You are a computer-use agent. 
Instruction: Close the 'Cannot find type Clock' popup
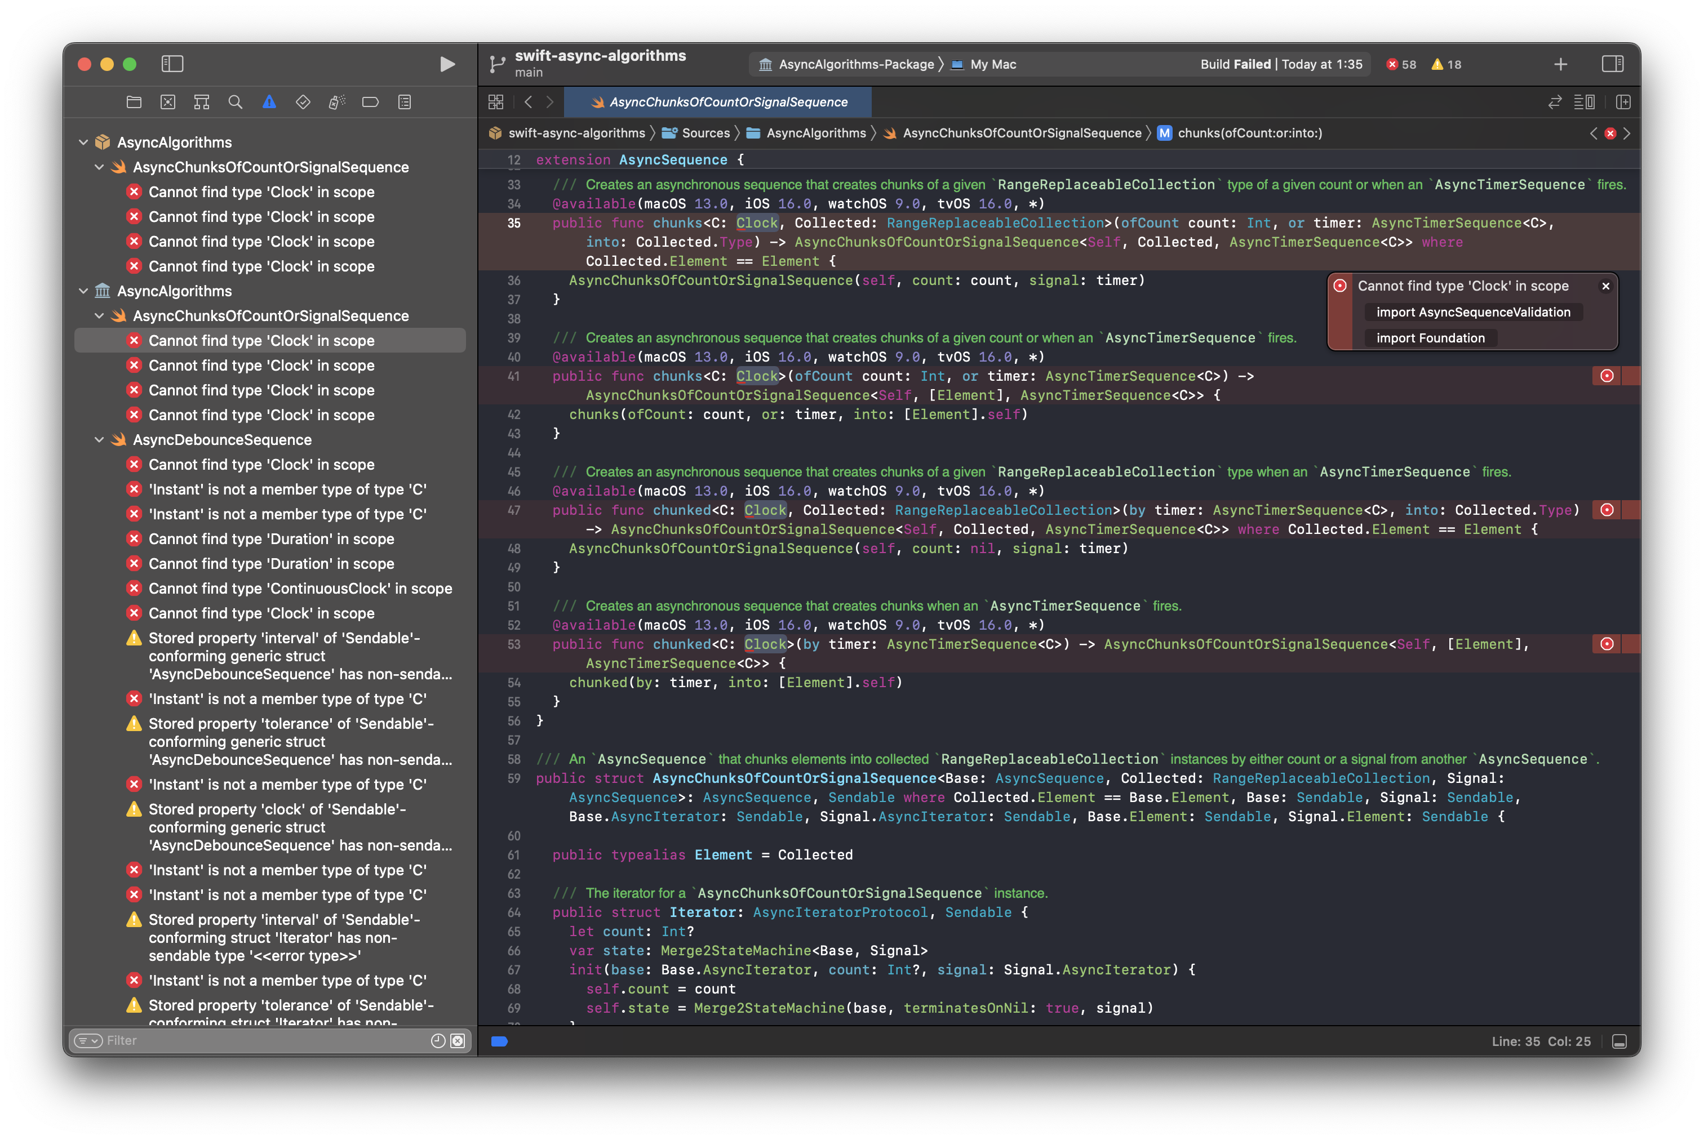[x=1605, y=287]
